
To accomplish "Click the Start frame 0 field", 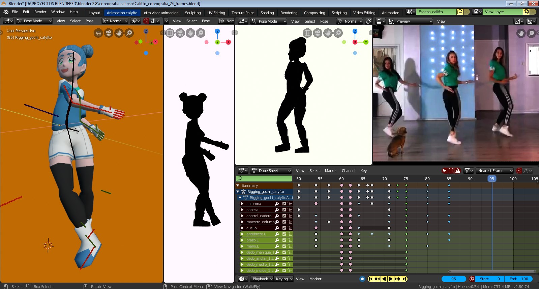I will 490,279.
